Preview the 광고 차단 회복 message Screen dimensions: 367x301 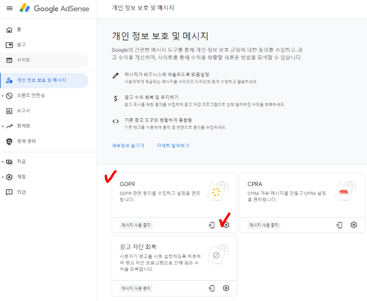(211, 288)
